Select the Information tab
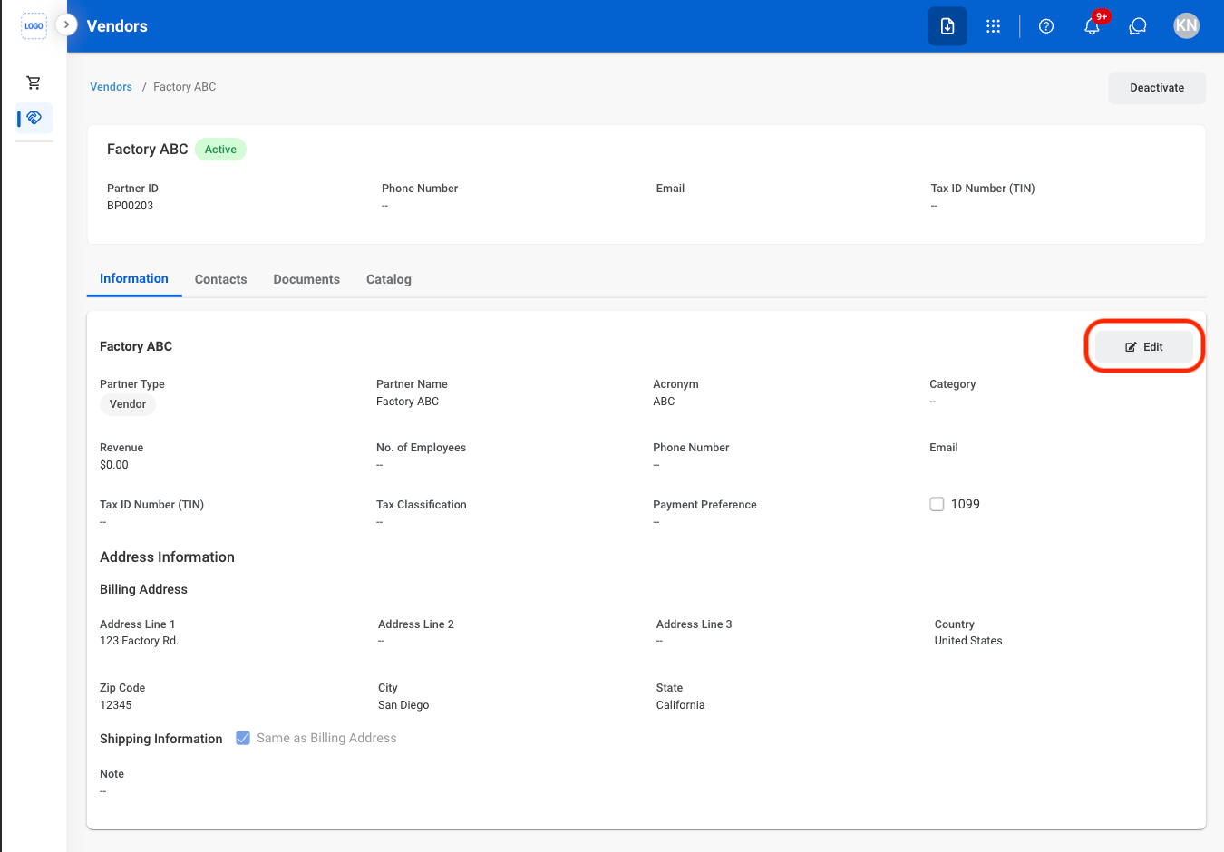Screen dimensions: 1224x852 tap(134, 279)
